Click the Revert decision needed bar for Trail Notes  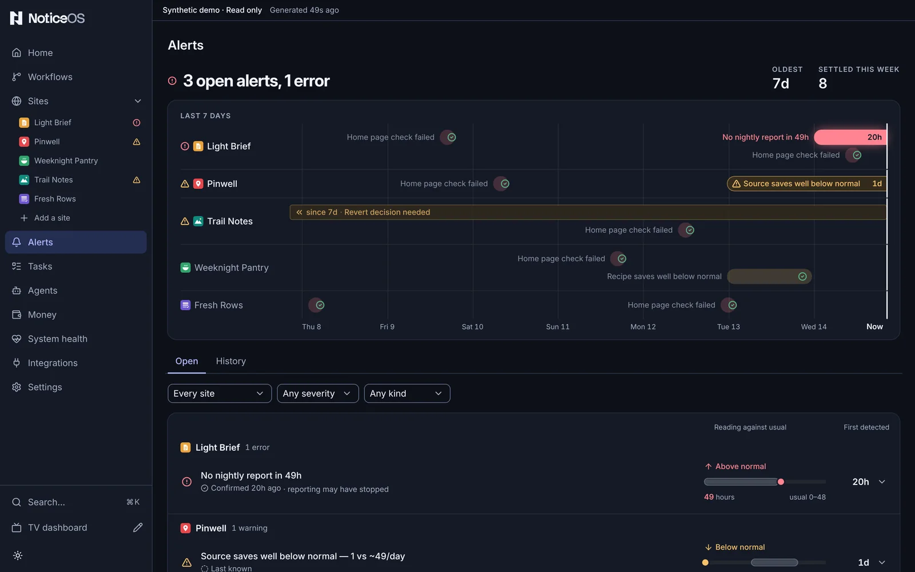point(588,212)
